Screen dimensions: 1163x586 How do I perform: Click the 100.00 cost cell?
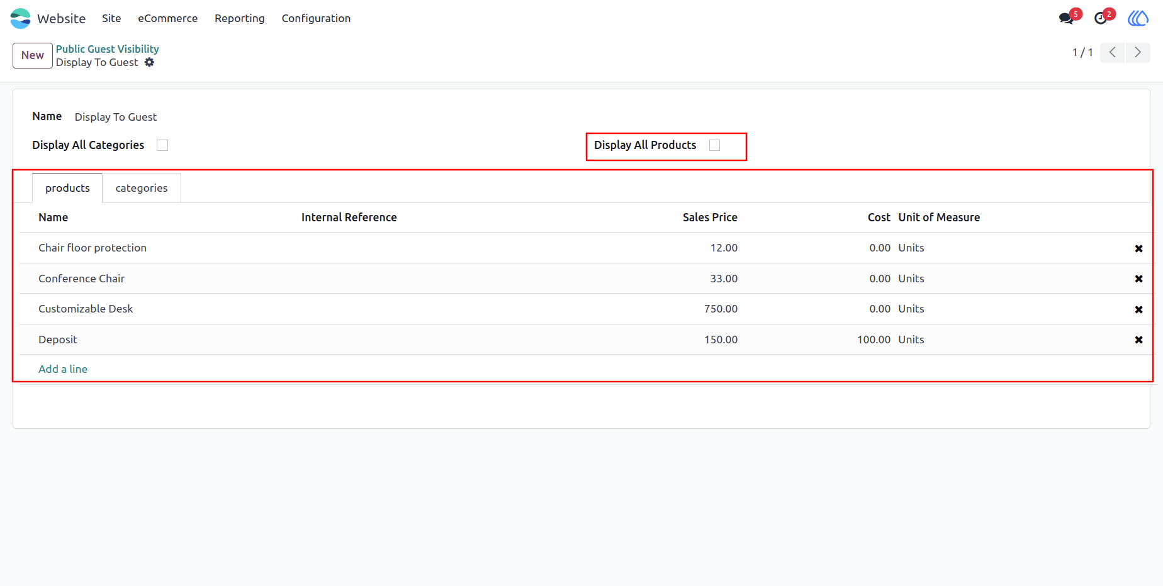(874, 340)
